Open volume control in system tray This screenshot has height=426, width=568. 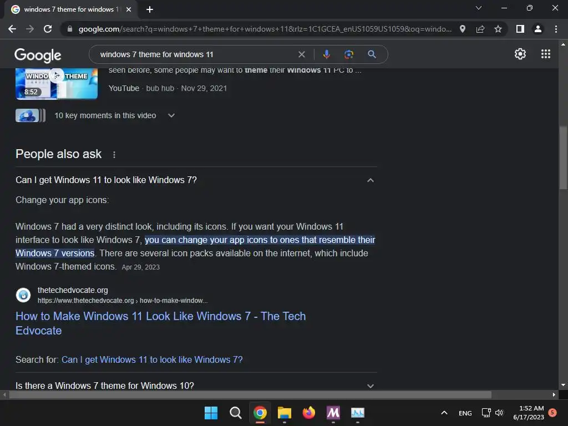tap(500, 413)
